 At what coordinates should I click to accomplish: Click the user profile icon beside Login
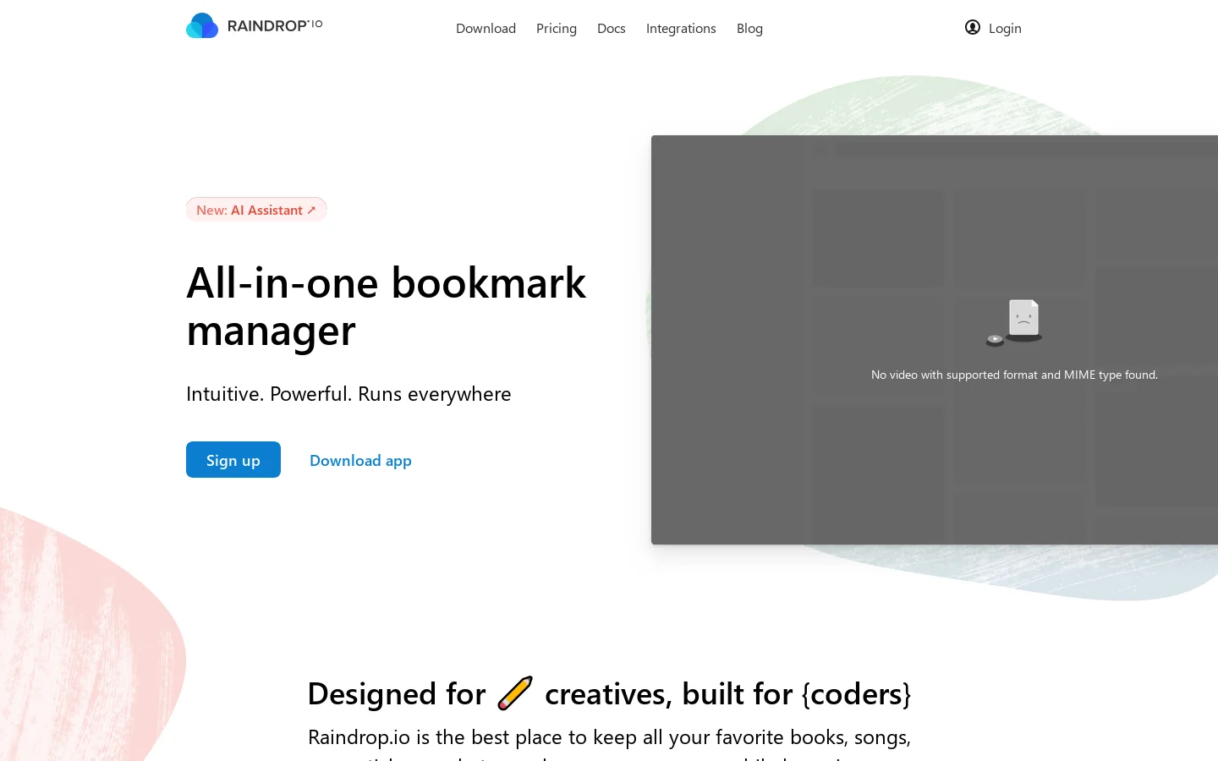(x=973, y=27)
